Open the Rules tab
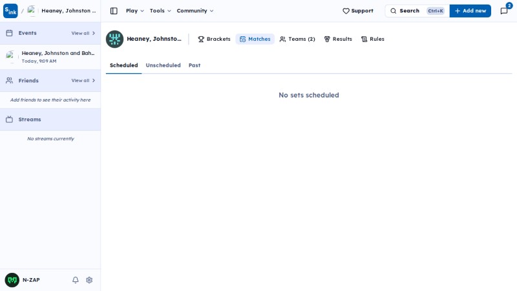Viewport: 517px width, 291px height. coord(373,39)
